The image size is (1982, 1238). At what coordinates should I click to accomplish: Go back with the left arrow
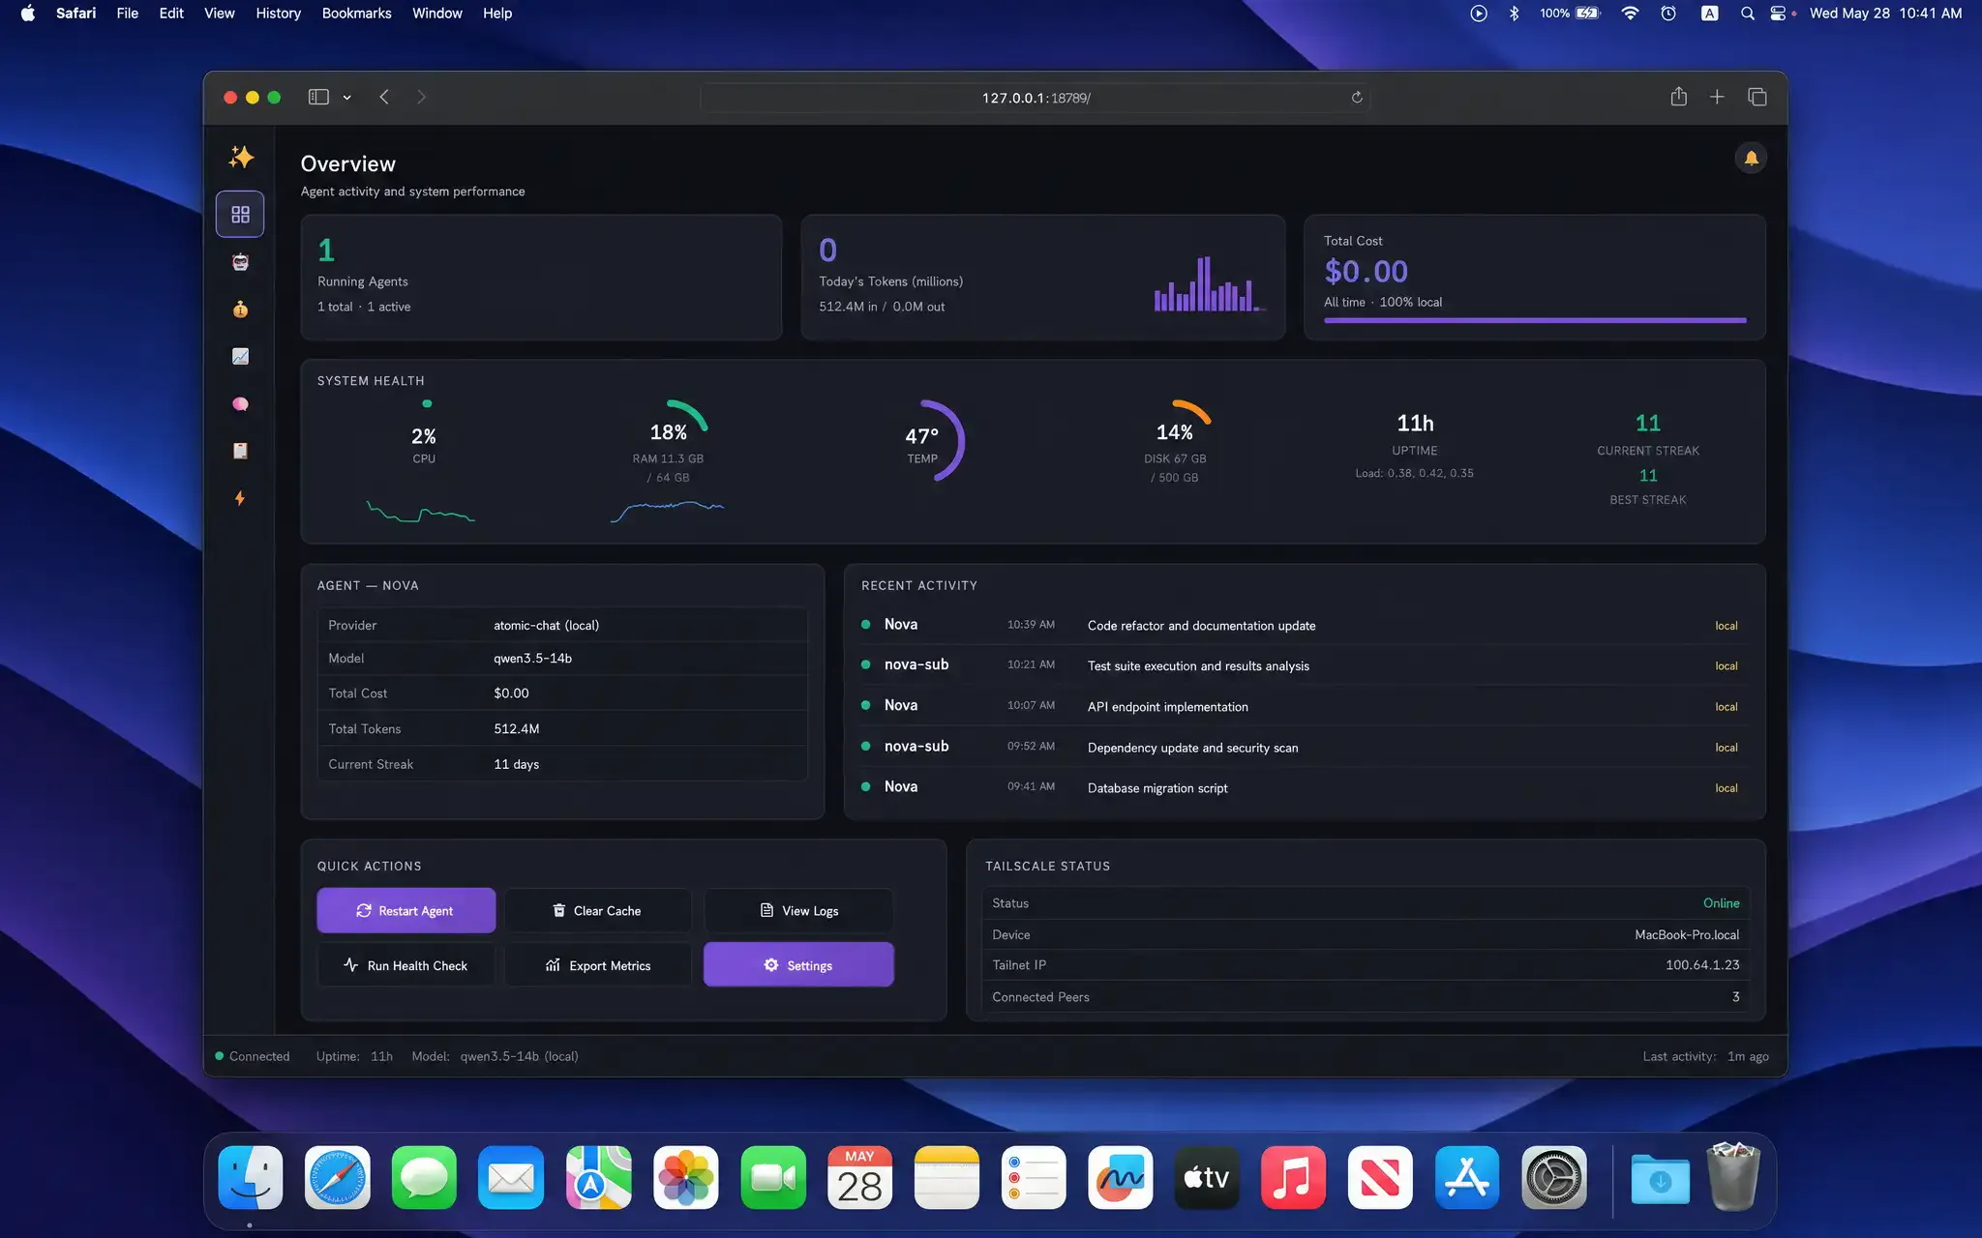[x=384, y=97]
